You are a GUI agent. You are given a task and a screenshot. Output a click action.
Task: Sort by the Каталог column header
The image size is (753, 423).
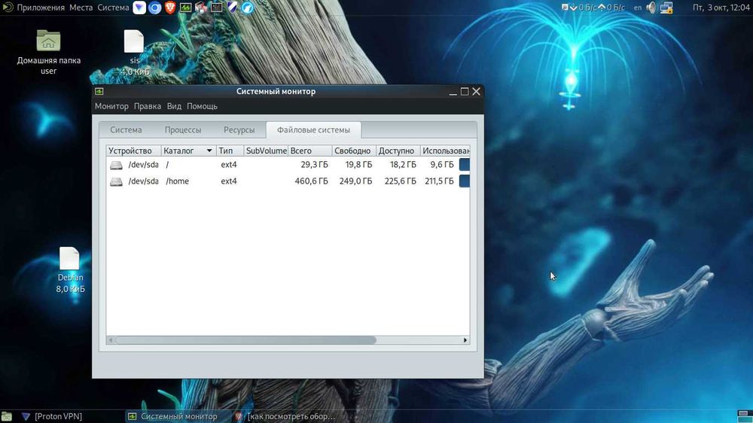point(189,151)
